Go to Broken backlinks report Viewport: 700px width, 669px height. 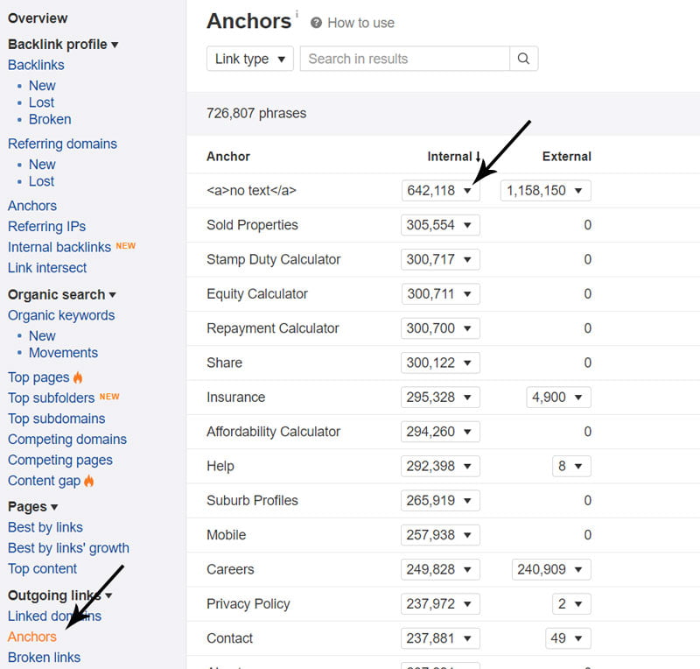pos(50,119)
